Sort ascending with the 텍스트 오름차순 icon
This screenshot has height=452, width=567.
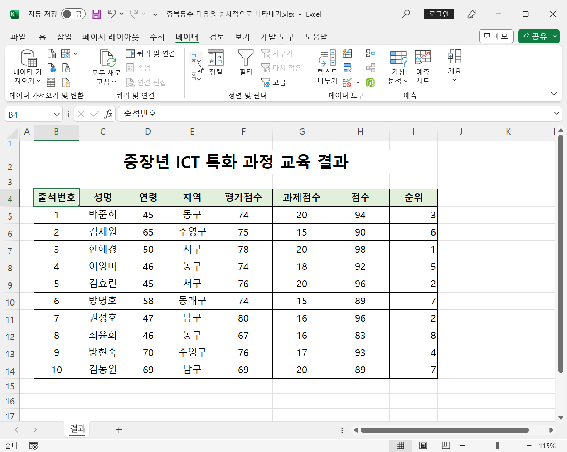(196, 58)
